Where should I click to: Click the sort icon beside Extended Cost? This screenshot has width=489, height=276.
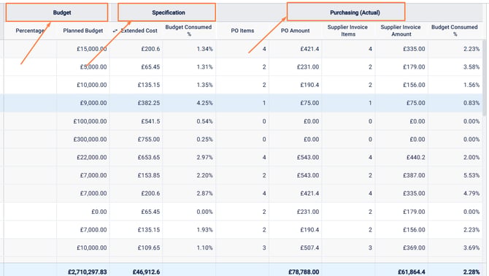coord(115,31)
